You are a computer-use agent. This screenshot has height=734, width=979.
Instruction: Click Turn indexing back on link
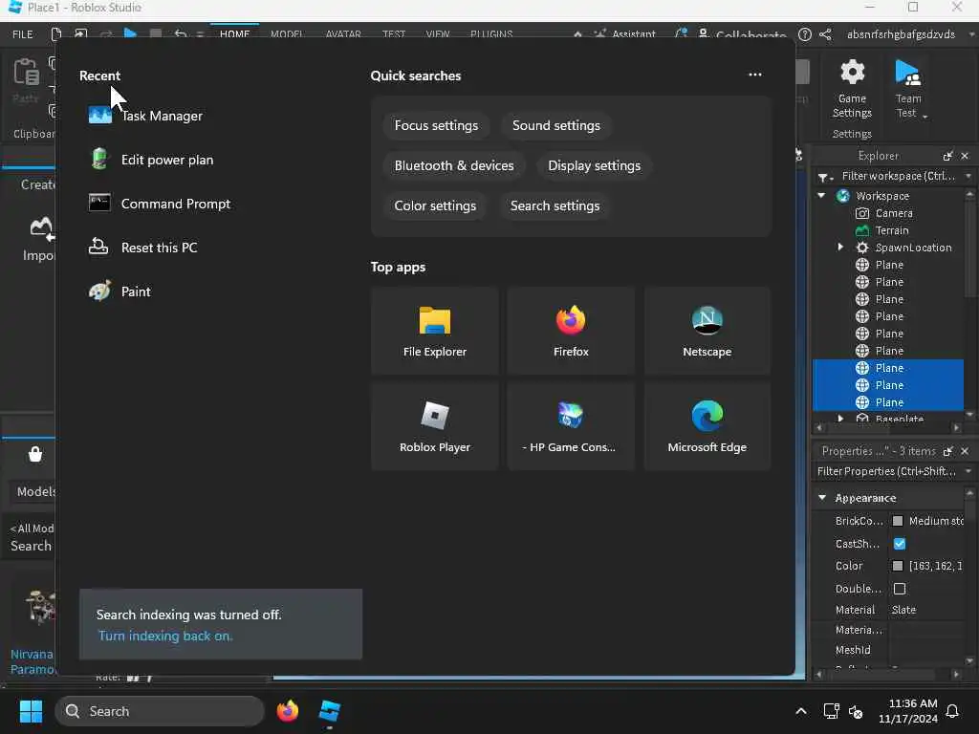164,636
